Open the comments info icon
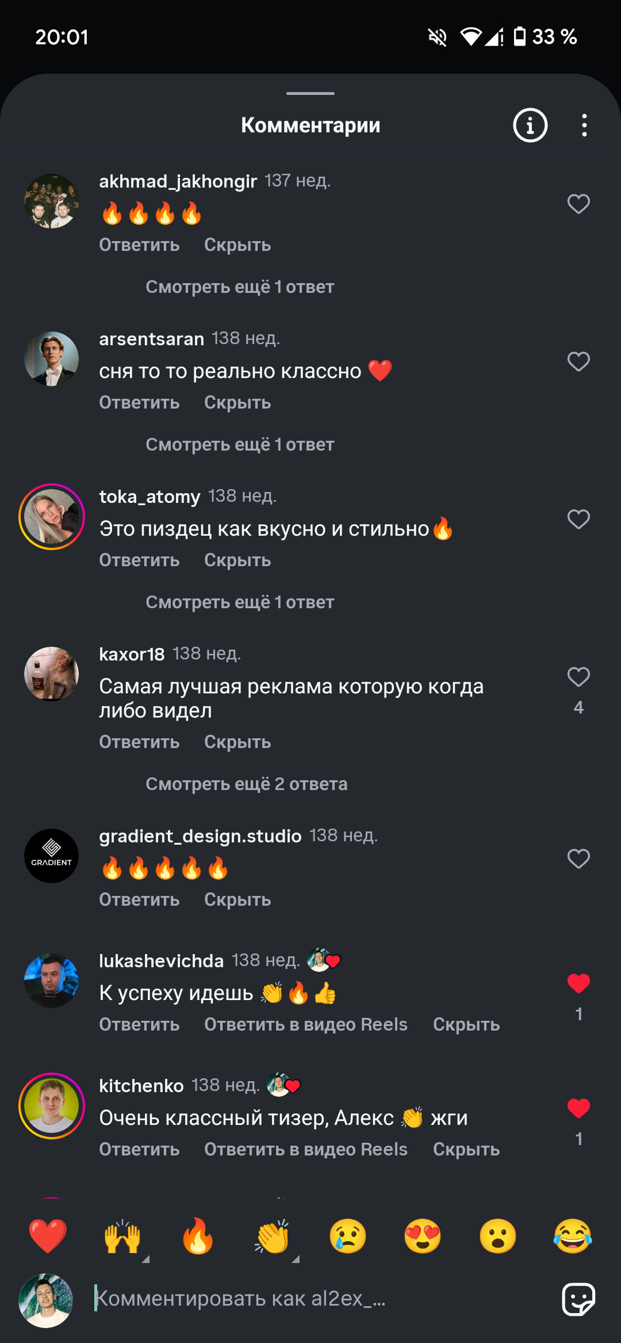Image resolution: width=621 pixels, height=1343 pixels. [530, 125]
